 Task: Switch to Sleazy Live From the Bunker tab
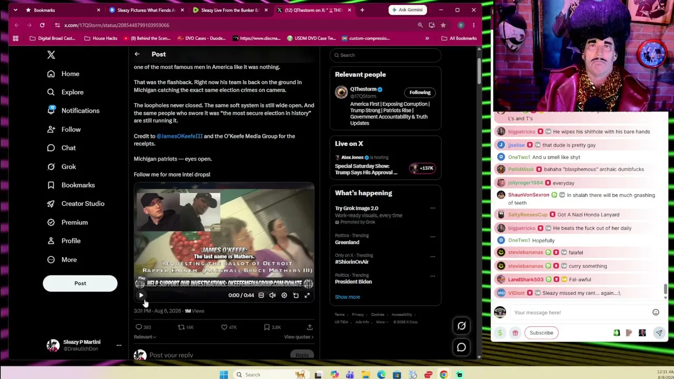(230, 10)
